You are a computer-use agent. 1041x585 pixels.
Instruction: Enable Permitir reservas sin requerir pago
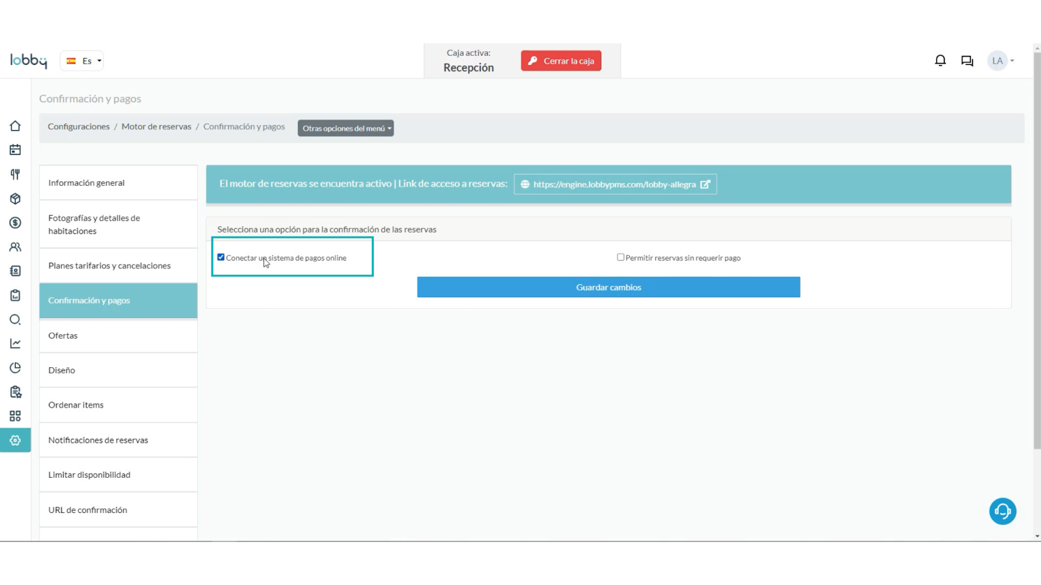coord(621,257)
